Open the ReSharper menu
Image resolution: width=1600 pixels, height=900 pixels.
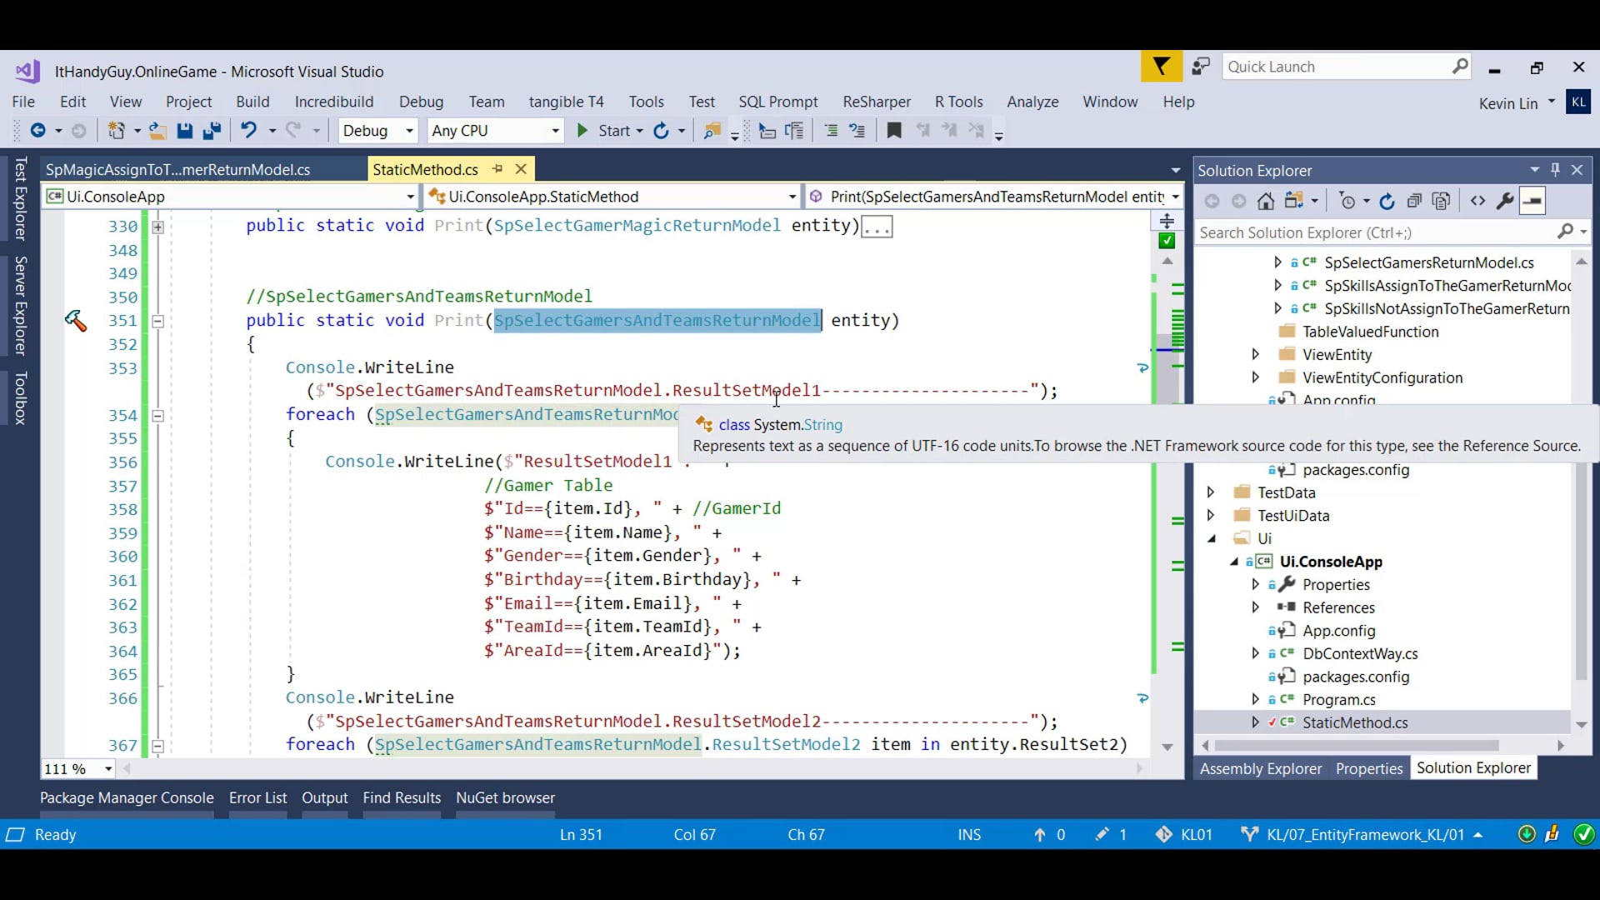[876, 102]
